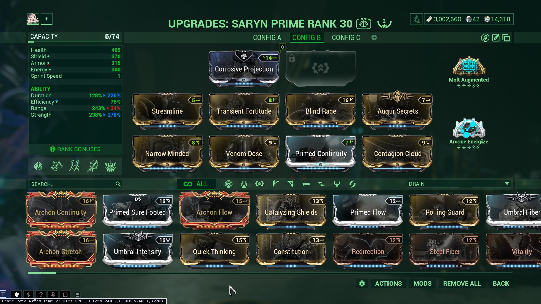Click the REMOVE ALL button
This screenshot has width=541, height=304.
point(462,283)
